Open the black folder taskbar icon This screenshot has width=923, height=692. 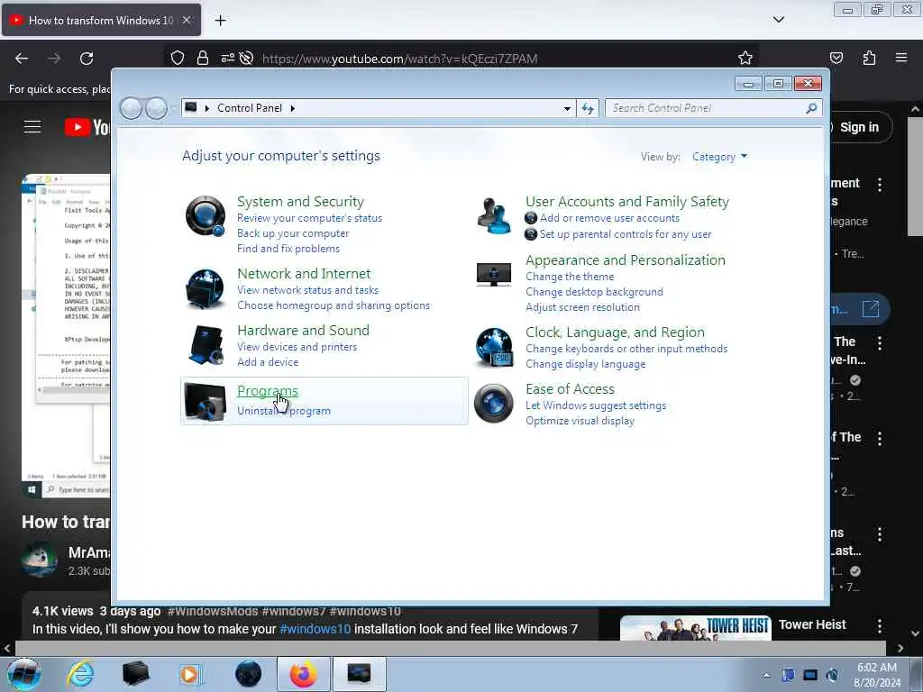click(x=135, y=674)
